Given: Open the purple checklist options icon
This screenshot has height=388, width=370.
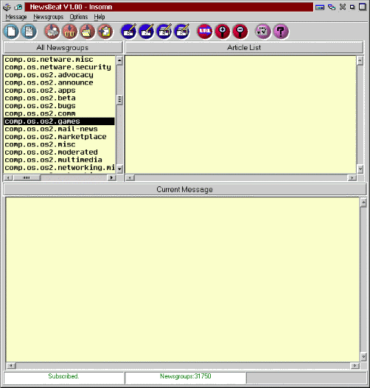Looking at the screenshot, I should pyautogui.click(x=263, y=32).
